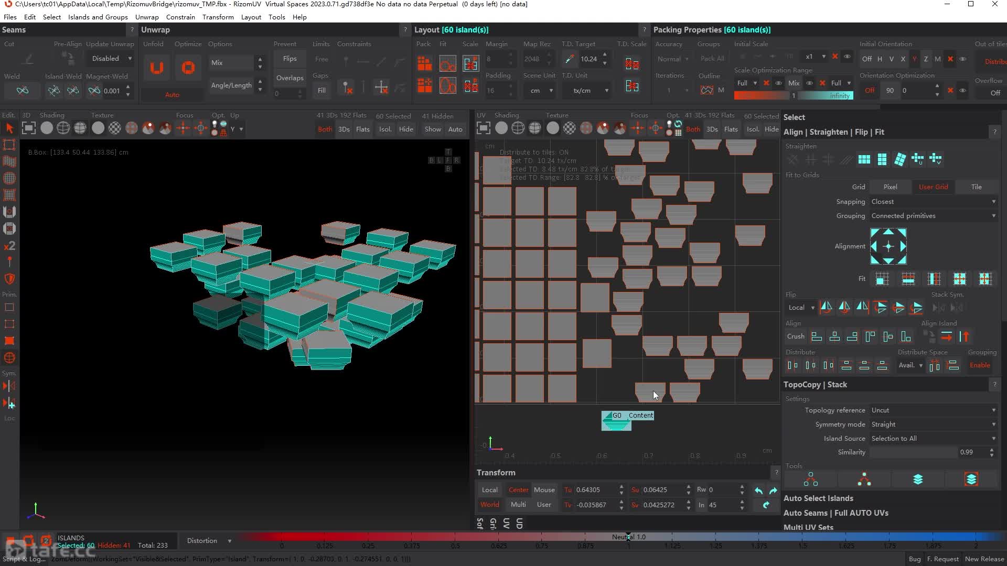Open the Unwrap menu
This screenshot has width=1007, height=566.
click(147, 17)
